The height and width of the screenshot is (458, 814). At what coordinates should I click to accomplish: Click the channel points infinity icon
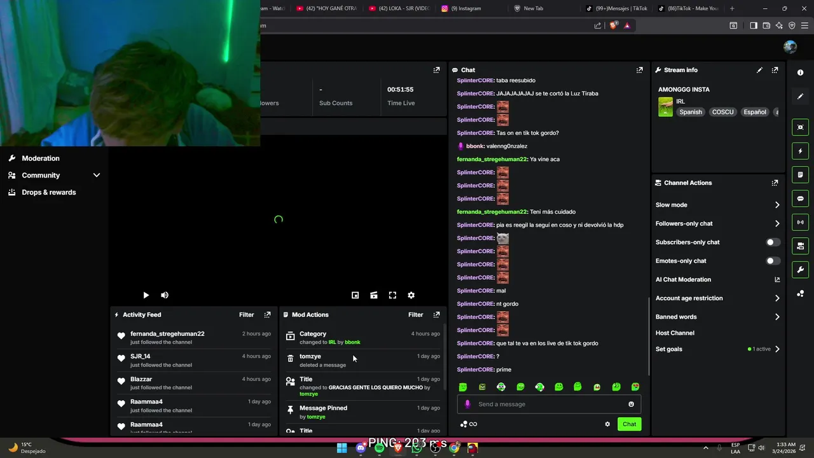click(469, 424)
